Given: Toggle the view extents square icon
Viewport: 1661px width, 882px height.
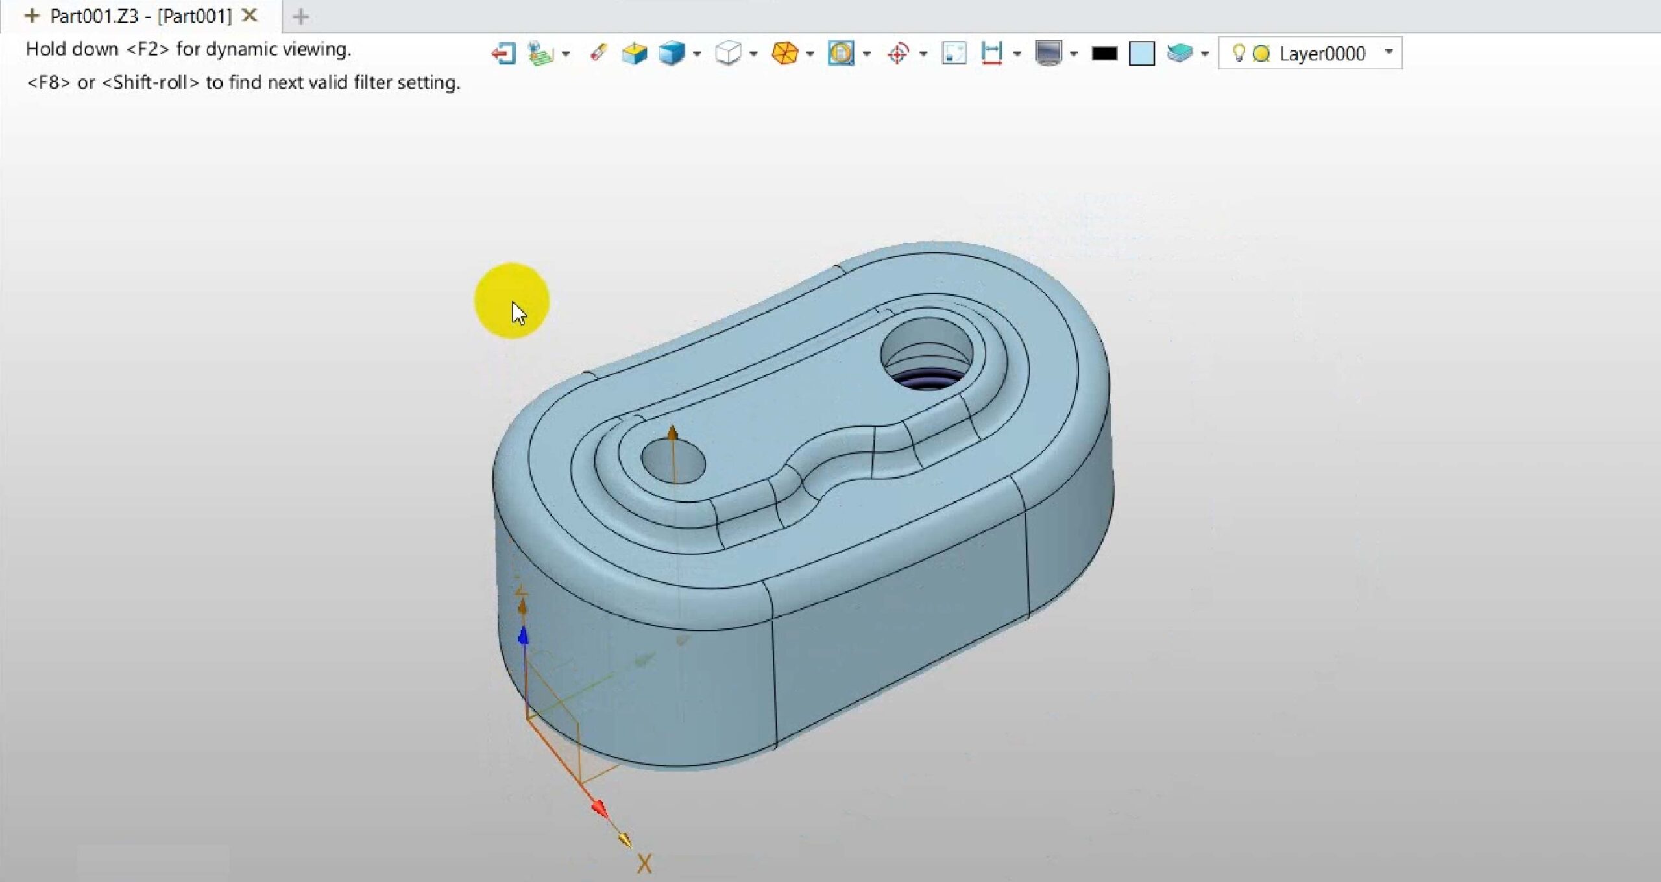Looking at the screenshot, I should point(954,53).
